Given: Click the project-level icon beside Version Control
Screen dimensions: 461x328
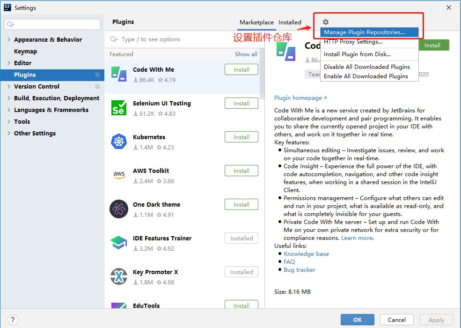Looking at the screenshot, I should [98, 87].
